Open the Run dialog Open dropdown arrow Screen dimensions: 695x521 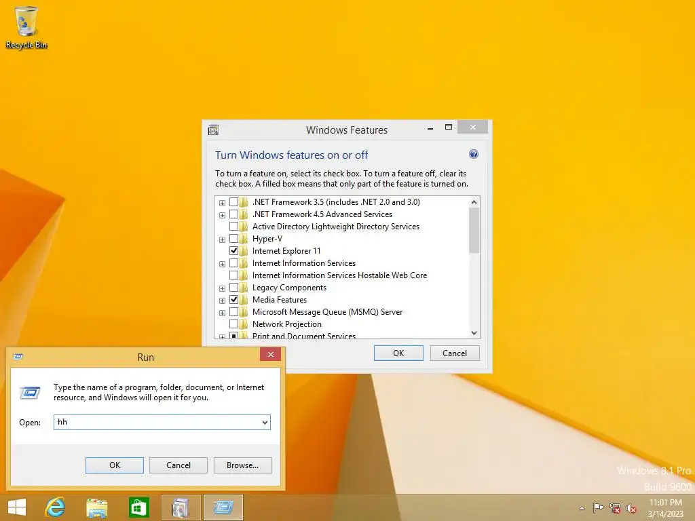[x=265, y=422]
